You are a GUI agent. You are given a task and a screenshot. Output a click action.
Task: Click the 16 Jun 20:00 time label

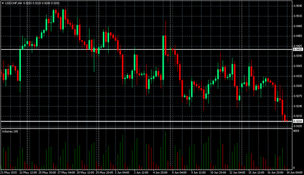(276, 173)
